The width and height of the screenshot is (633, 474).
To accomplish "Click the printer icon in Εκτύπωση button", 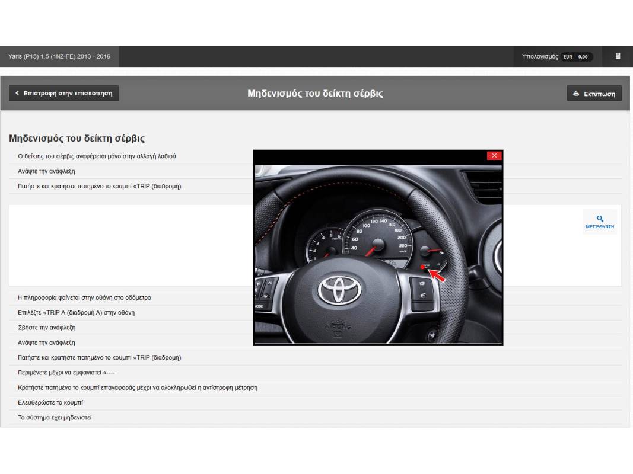I will tap(576, 94).
